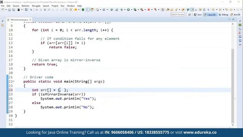Switch to the <Java EE> perspective

click(210, 15)
